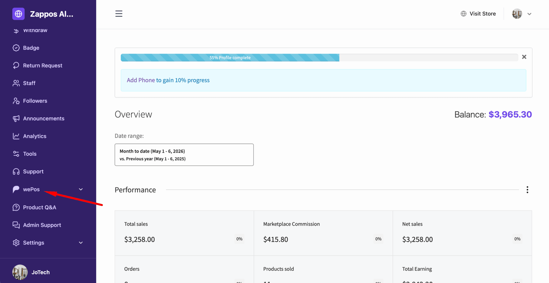Click the Add Phone link

[x=141, y=80]
